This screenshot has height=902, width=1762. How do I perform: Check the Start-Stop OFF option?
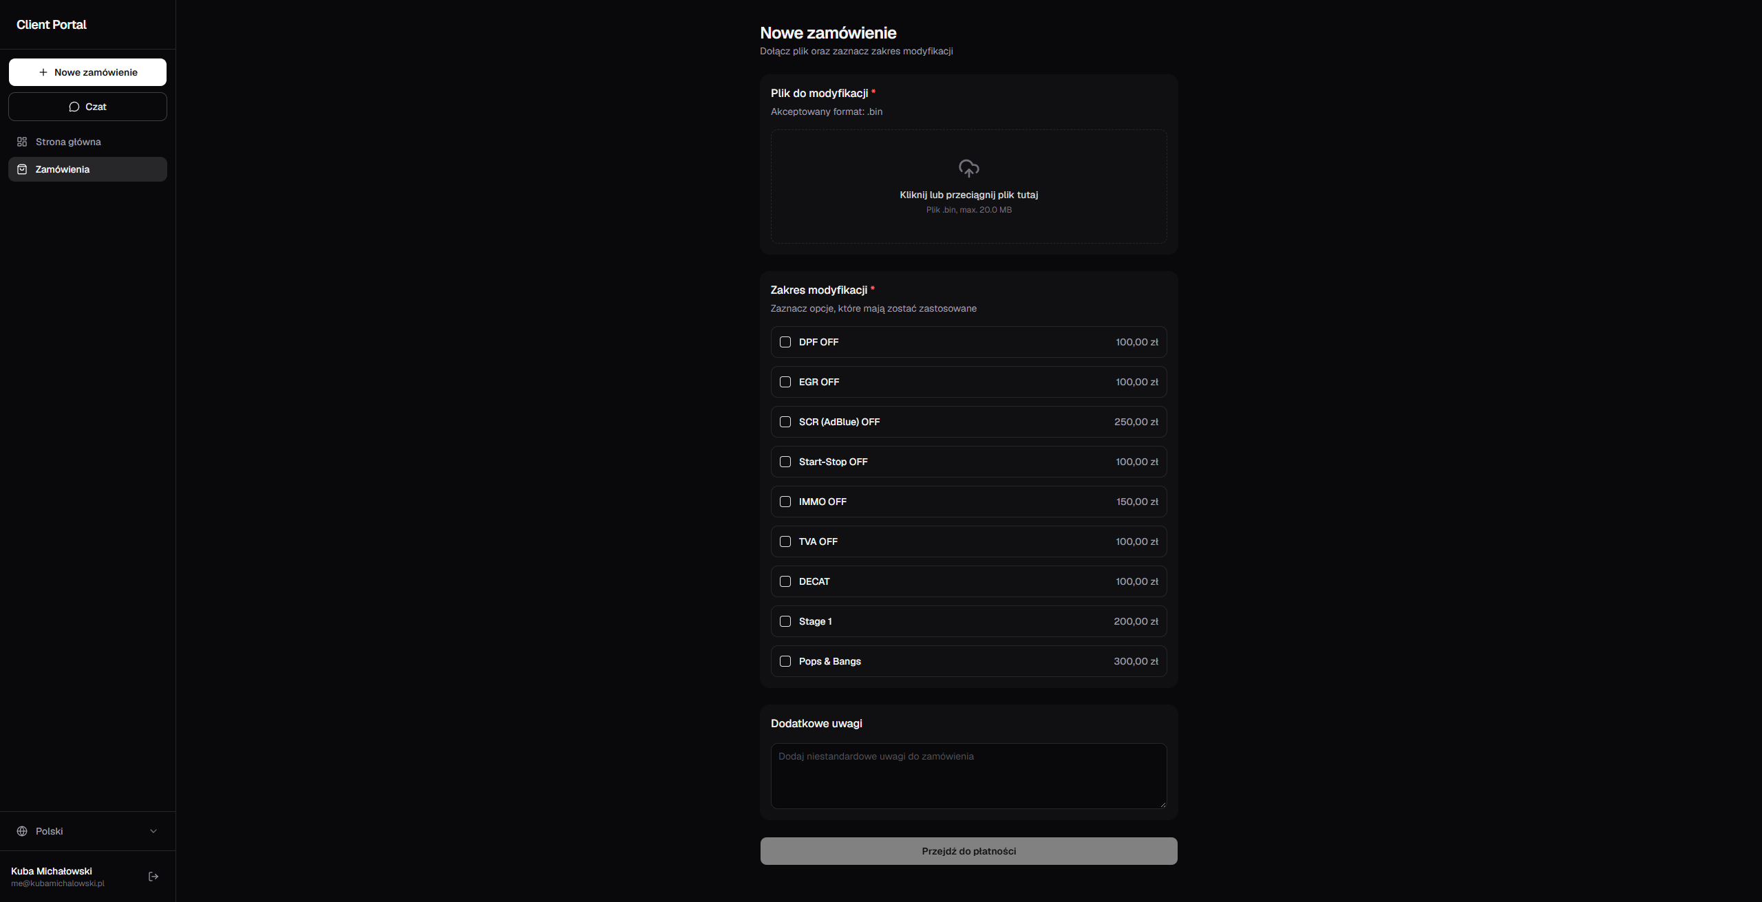click(x=785, y=462)
